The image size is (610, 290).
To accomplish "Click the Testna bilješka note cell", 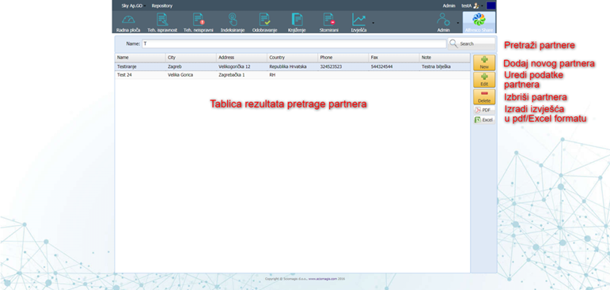I will pos(436,67).
